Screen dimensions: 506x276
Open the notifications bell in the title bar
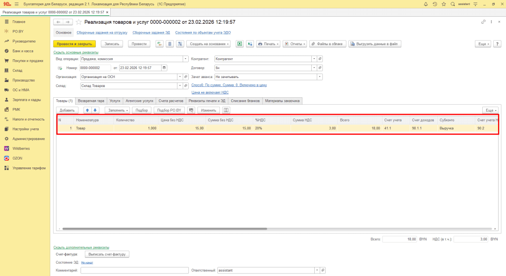click(x=426, y=4)
